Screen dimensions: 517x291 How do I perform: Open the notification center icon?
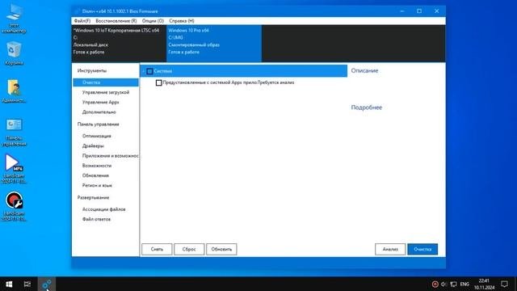pyautogui.click(x=504, y=284)
